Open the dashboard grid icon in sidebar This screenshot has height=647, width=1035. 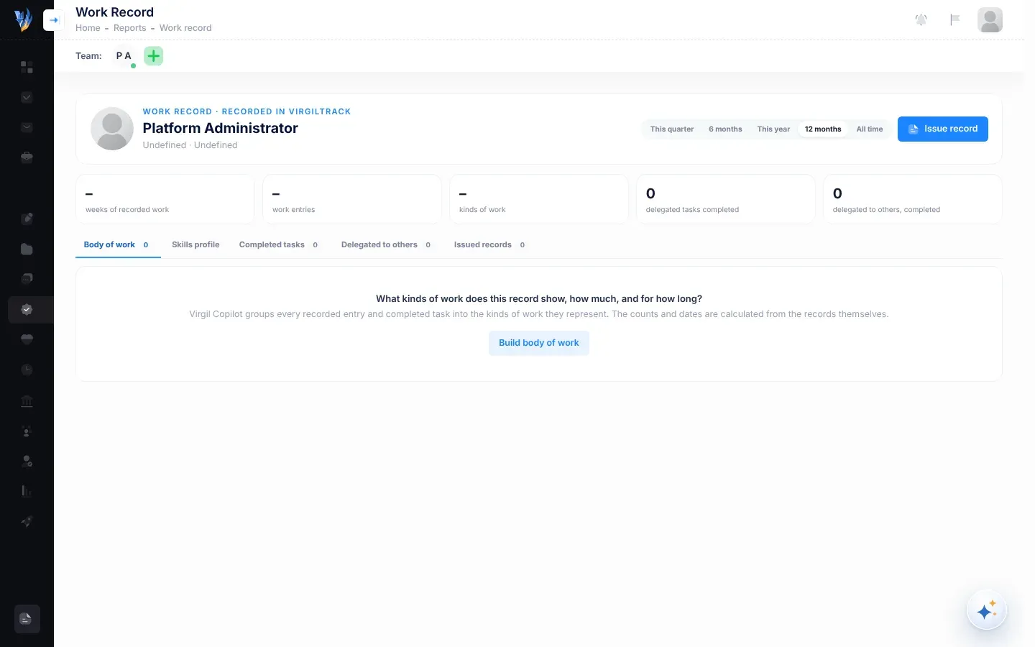click(x=27, y=67)
